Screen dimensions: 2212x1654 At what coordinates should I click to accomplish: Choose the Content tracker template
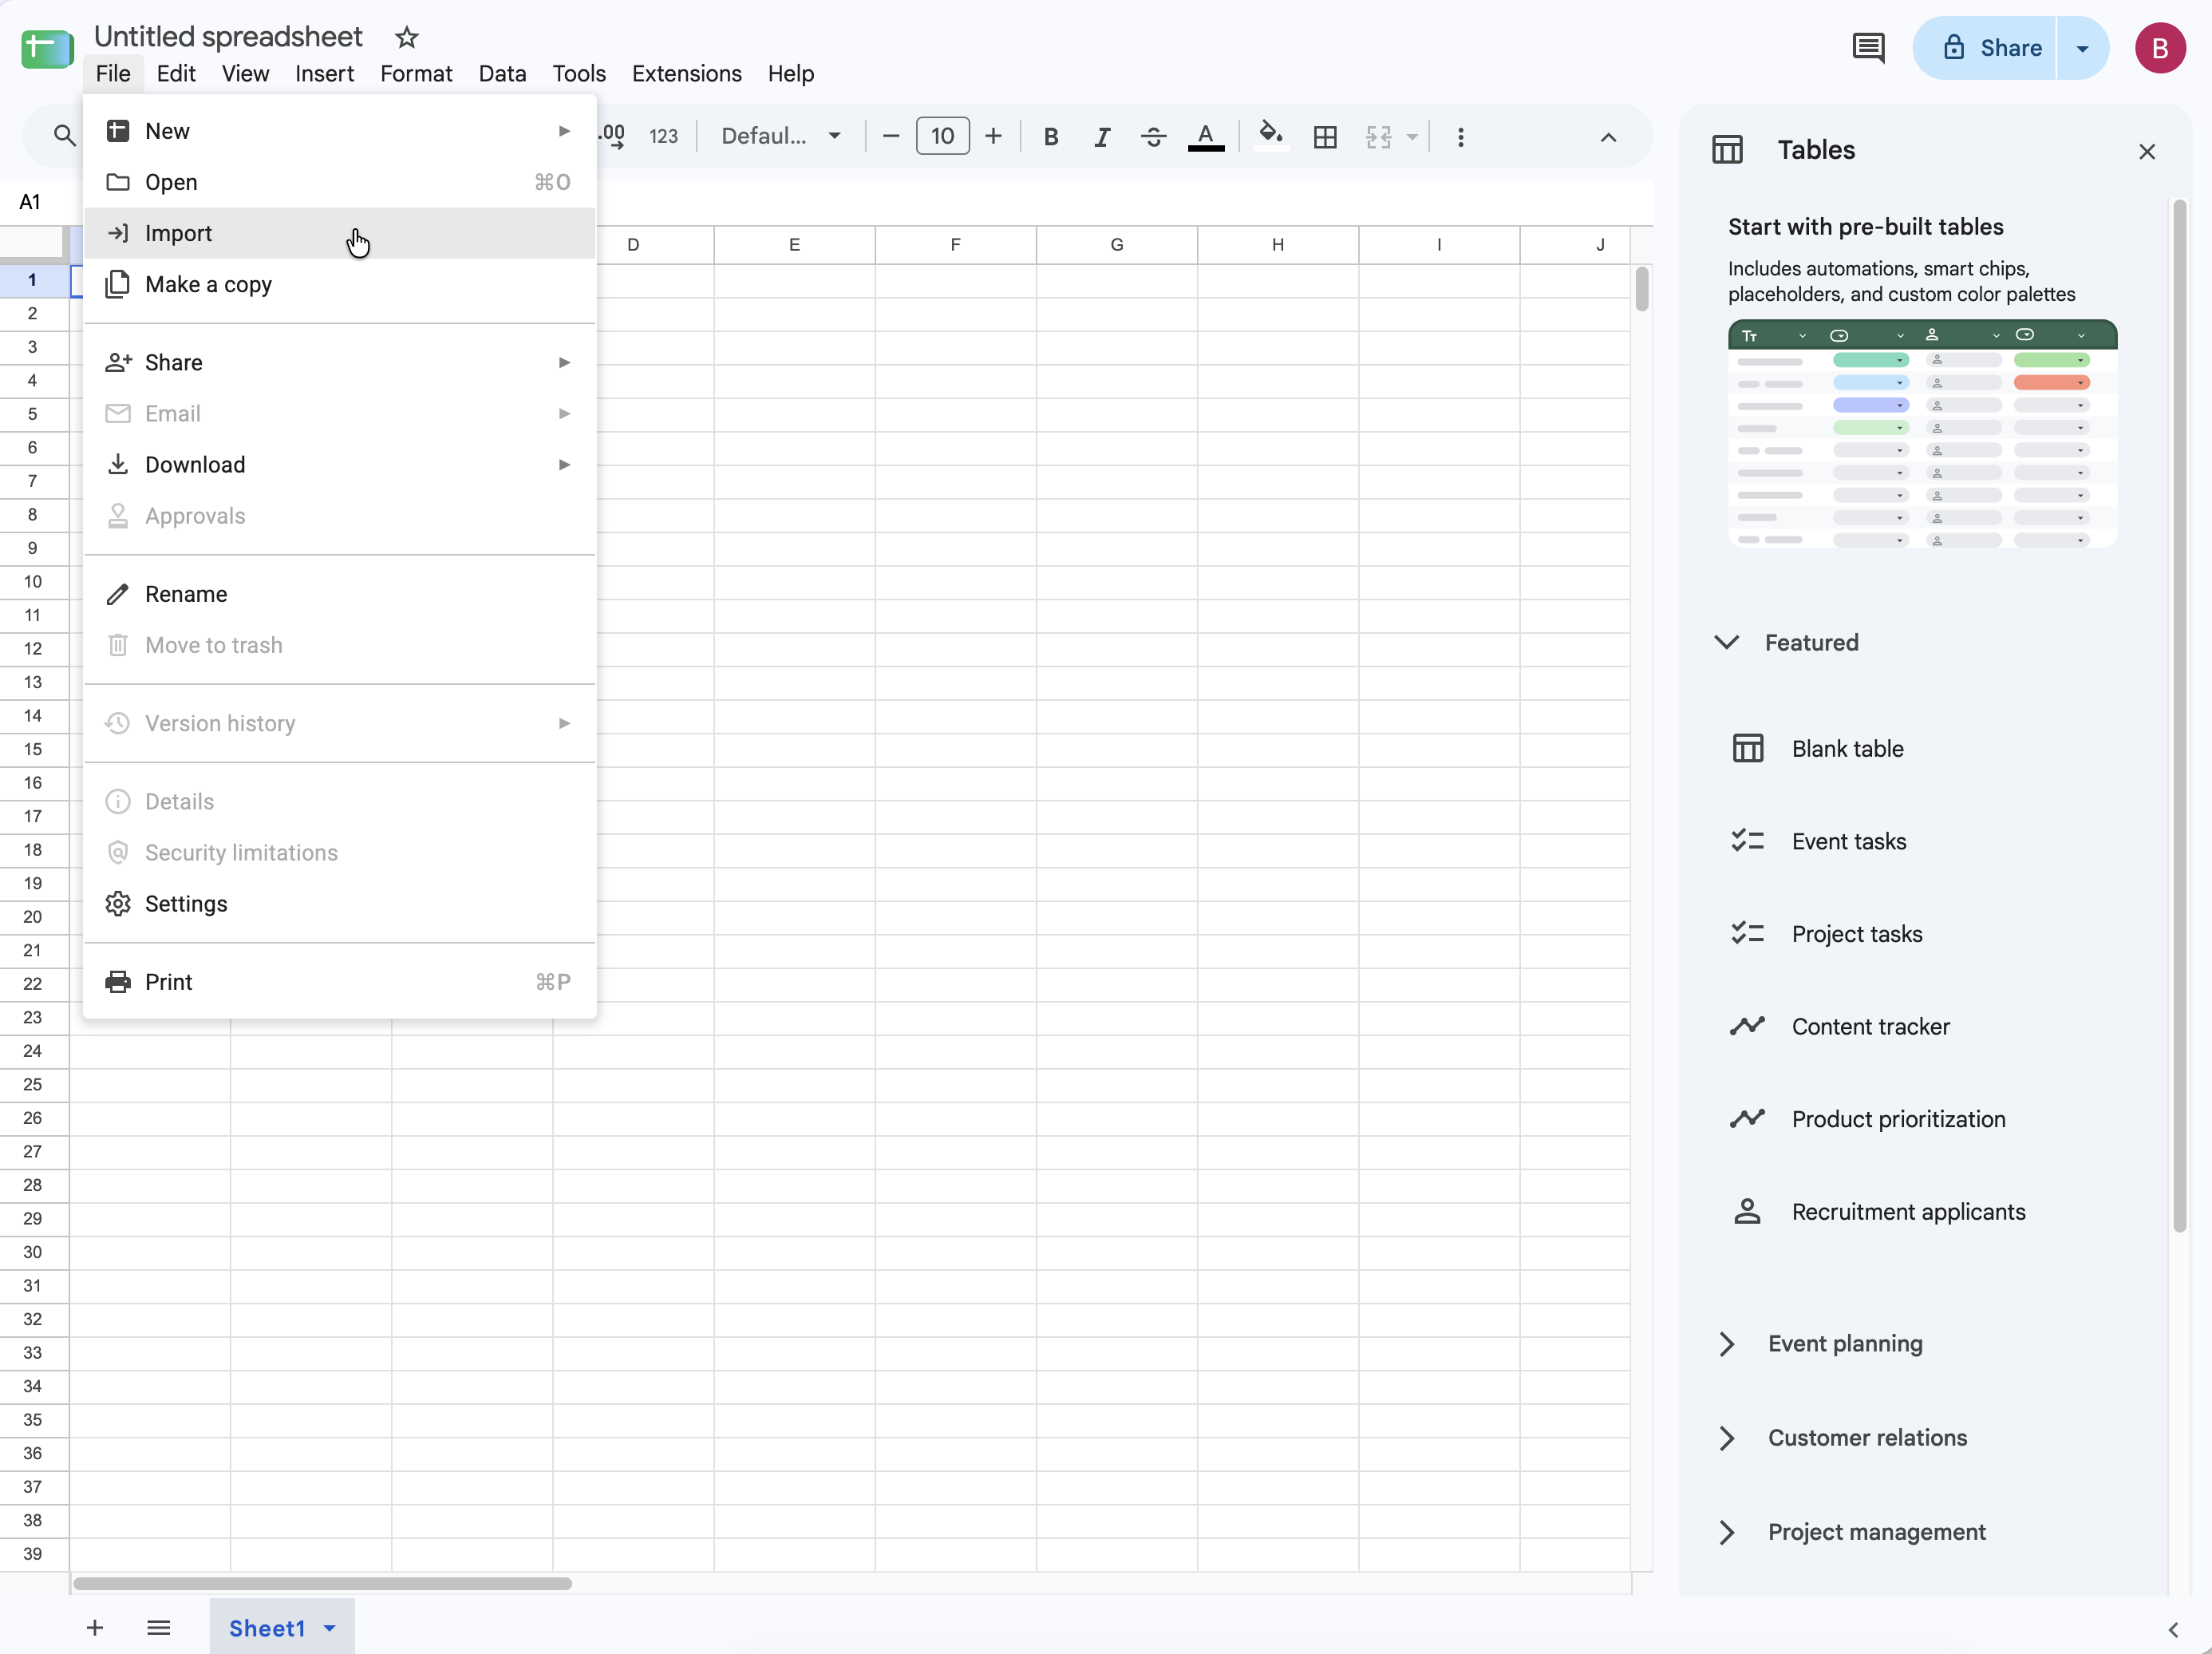click(1870, 1027)
